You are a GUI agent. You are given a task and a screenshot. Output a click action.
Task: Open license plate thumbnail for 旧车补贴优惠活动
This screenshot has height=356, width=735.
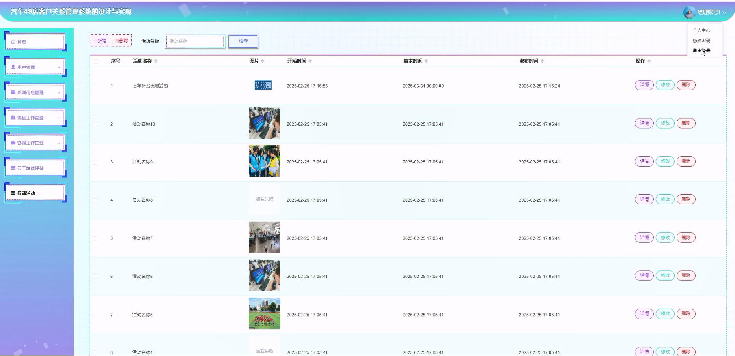[263, 85]
